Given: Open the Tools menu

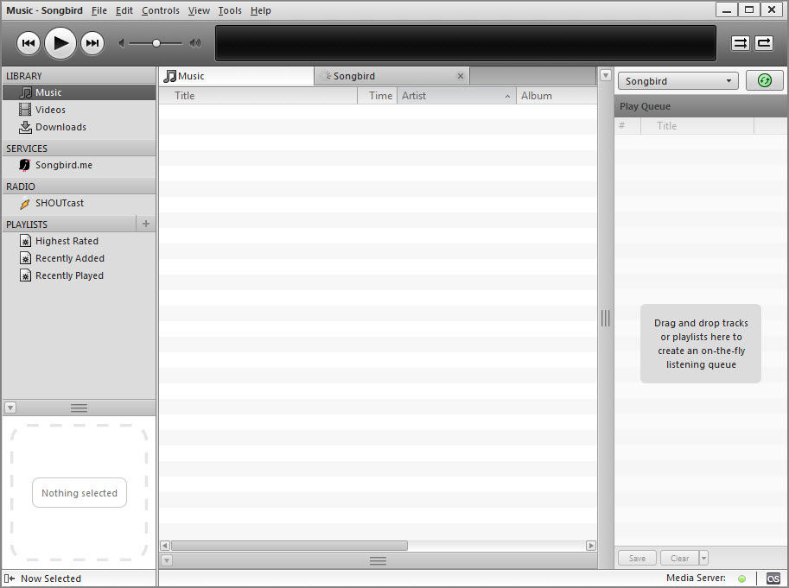Looking at the screenshot, I should (x=230, y=10).
